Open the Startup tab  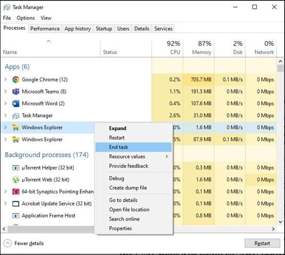coord(104,28)
